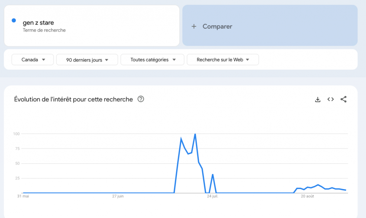This screenshot has height=218, width=366.
Task: Click the "27 juin" axis date label
Action: pyautogui.click(x=118, y=196)
